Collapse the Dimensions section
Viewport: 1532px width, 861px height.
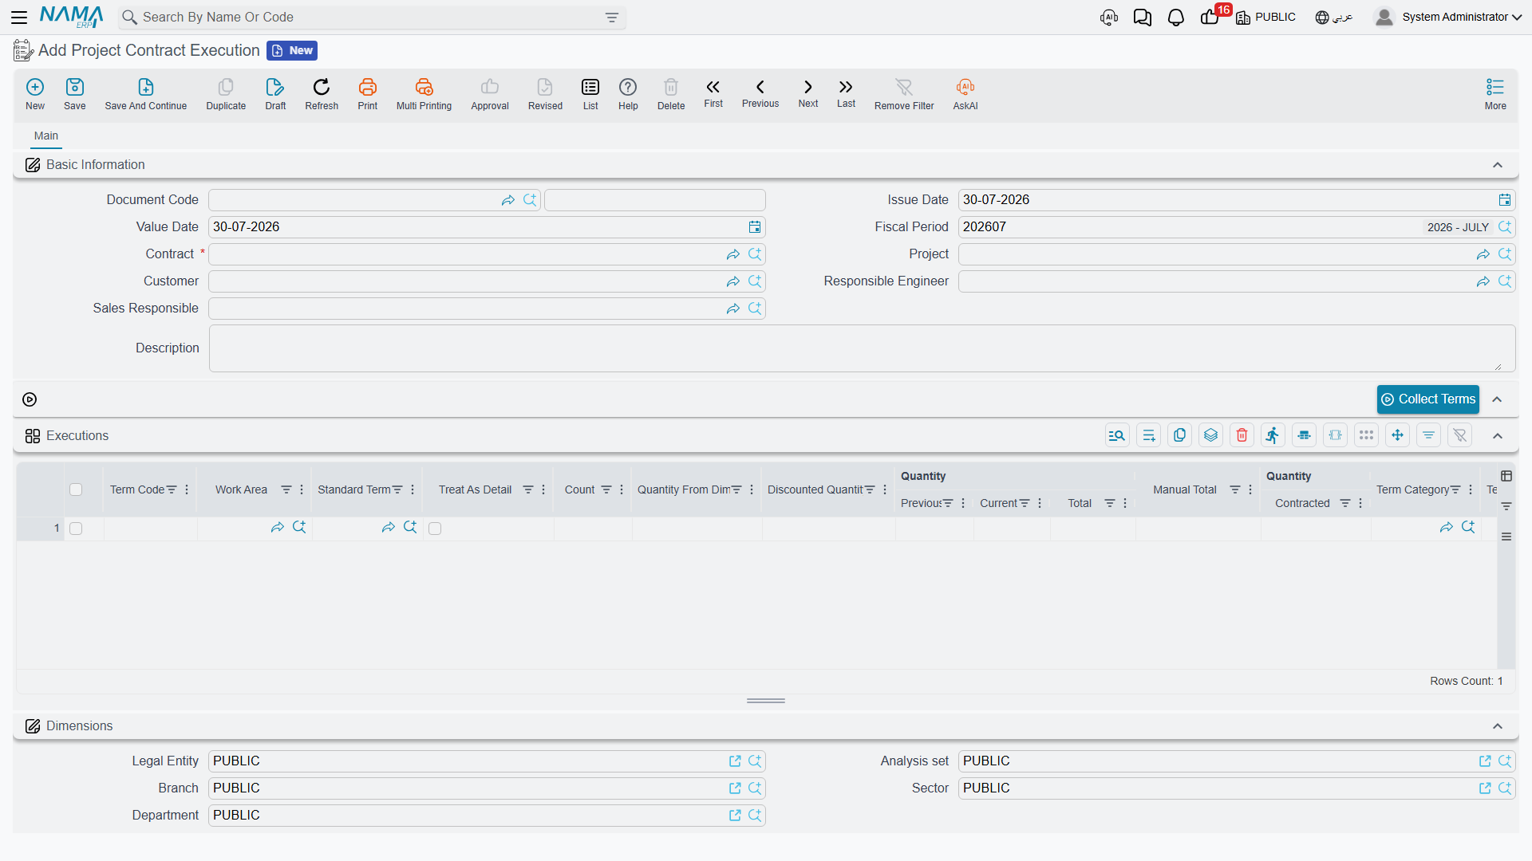coord(1498,726)
